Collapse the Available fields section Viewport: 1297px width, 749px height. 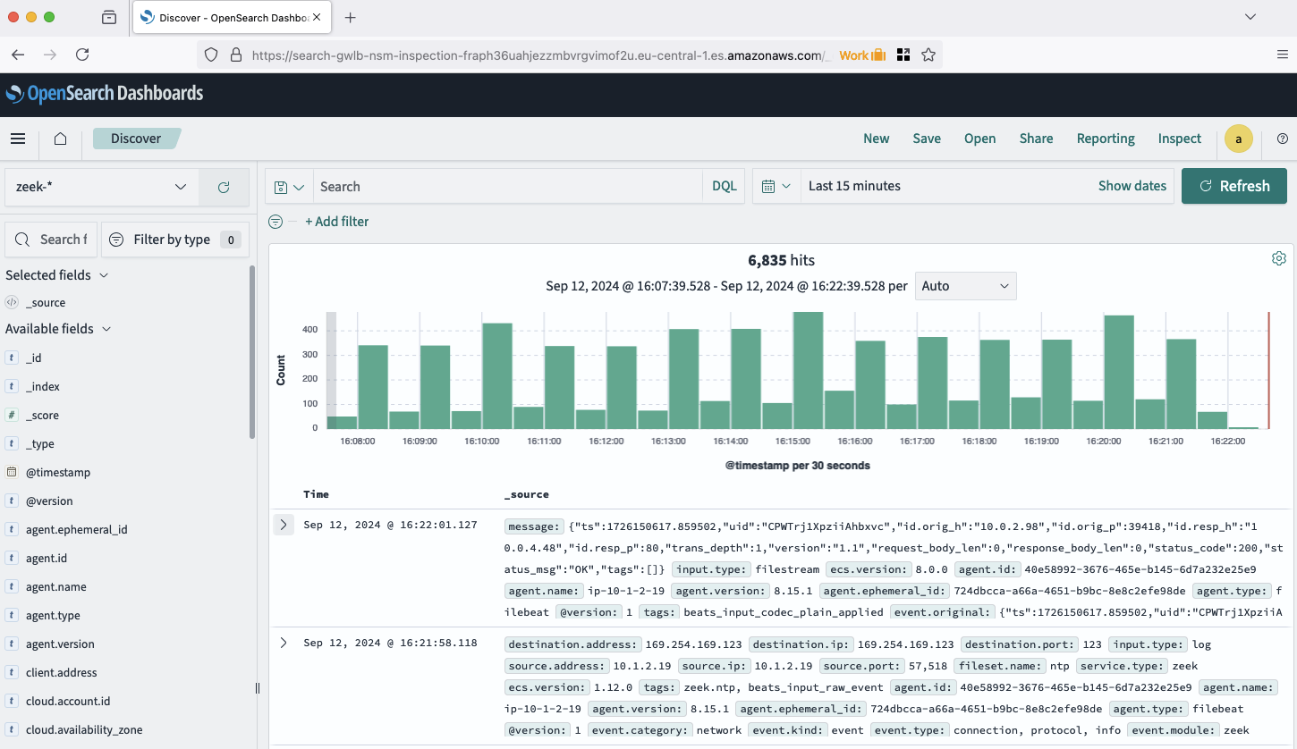coord(106,328)
